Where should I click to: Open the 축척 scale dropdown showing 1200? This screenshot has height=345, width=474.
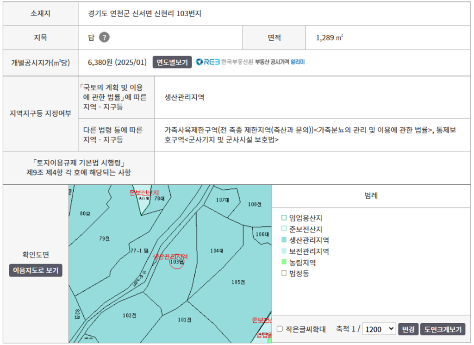click(379, 329)
